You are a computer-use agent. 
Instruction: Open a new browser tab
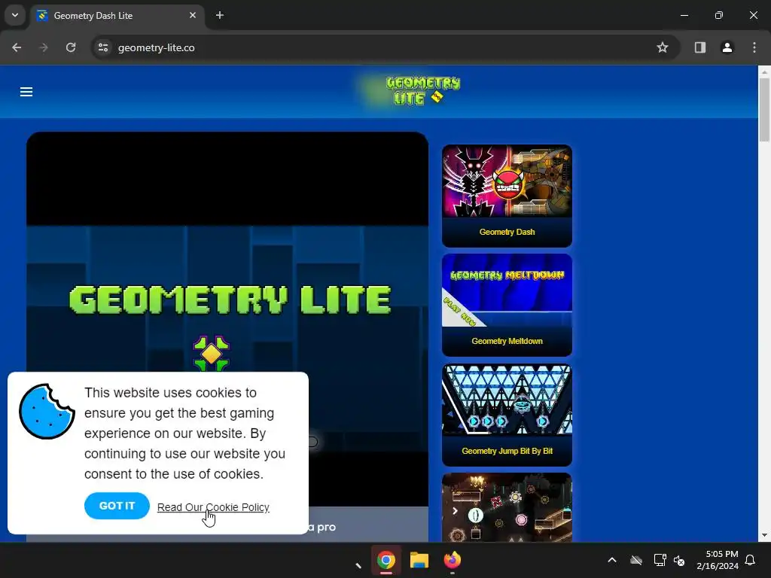220,15
